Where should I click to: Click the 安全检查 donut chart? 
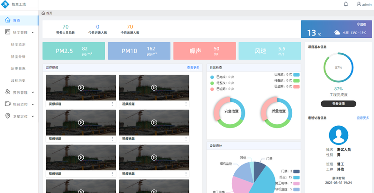pos(230,112)
